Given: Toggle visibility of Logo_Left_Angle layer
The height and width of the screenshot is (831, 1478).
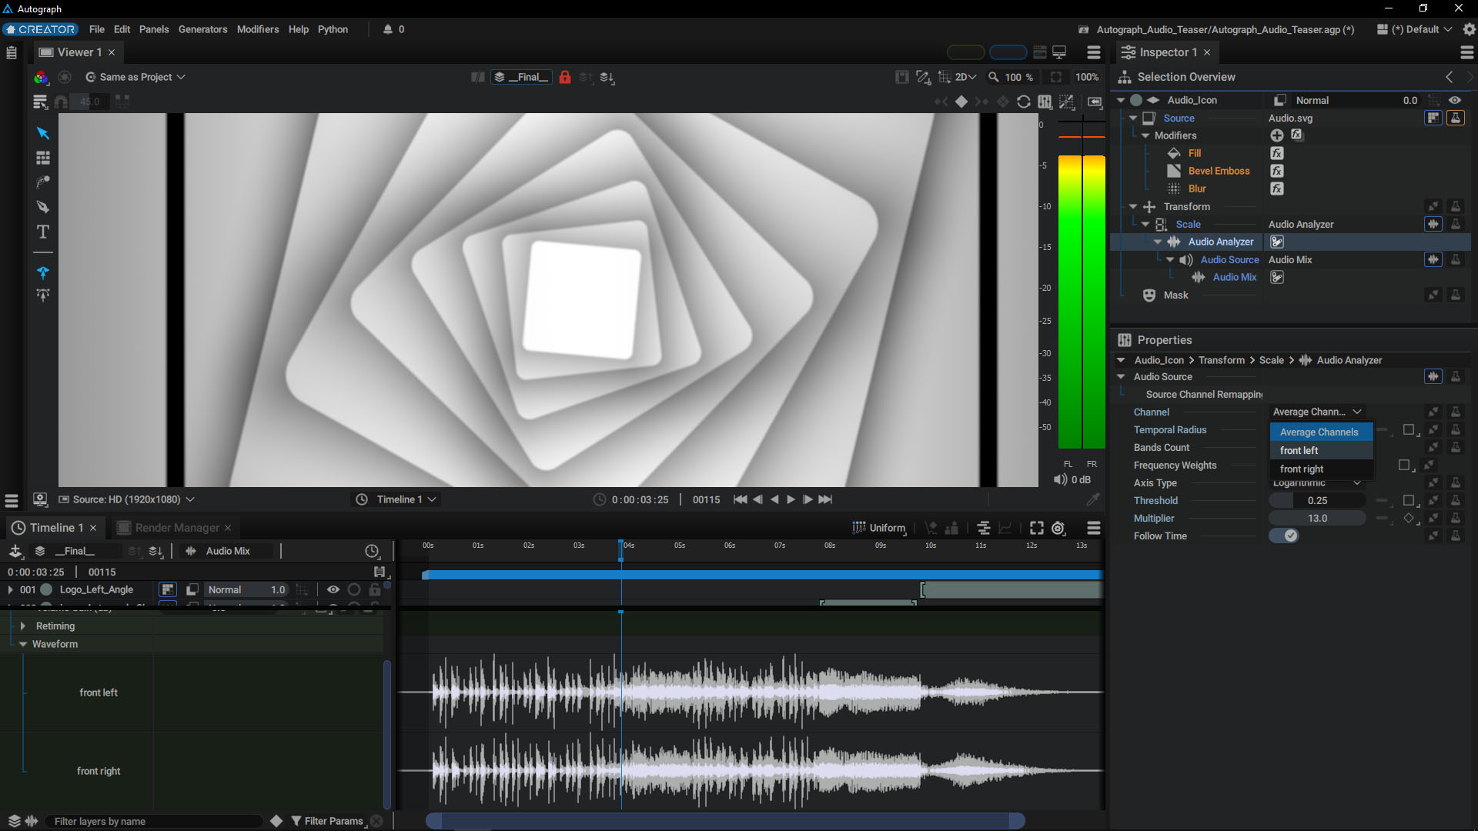Looking at the screenshot, I should pos(333,589).
